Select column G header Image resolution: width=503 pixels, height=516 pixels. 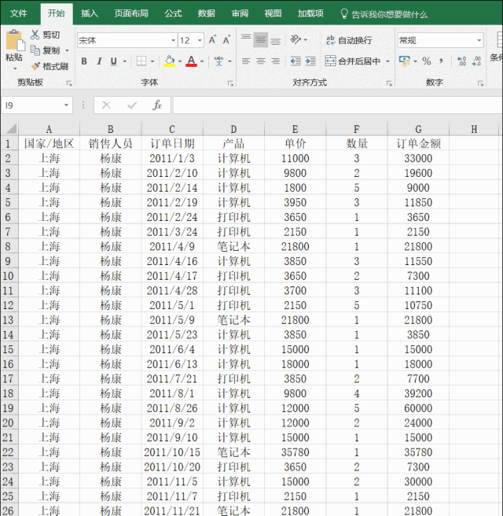(418, 129)
